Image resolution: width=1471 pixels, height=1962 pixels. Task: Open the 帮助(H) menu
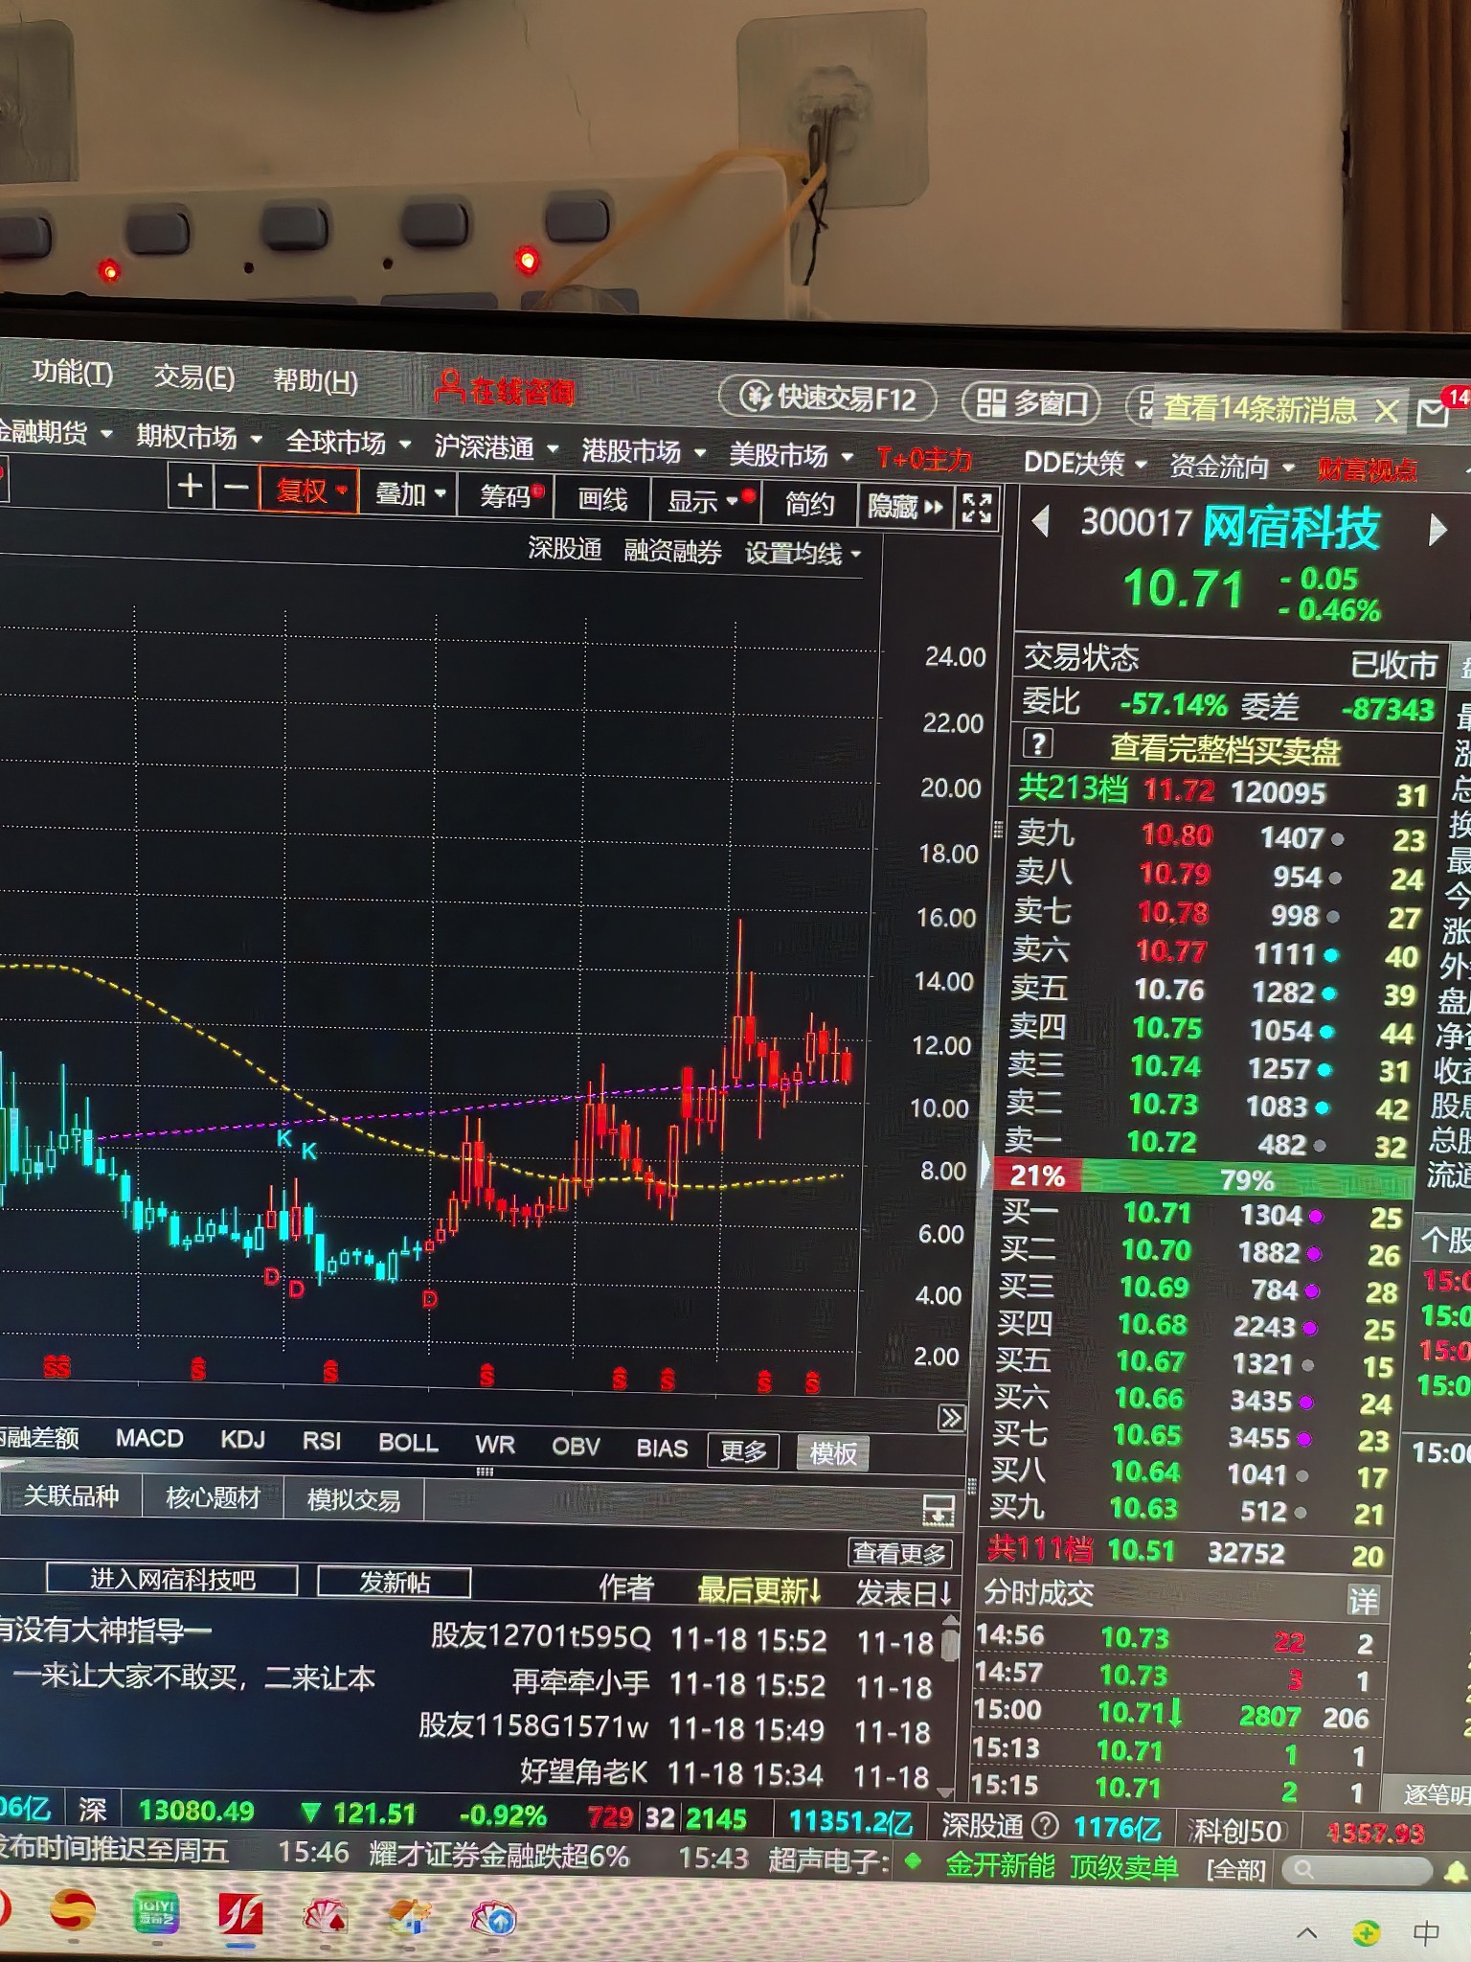pyautogui.click(x=316, y=380)
